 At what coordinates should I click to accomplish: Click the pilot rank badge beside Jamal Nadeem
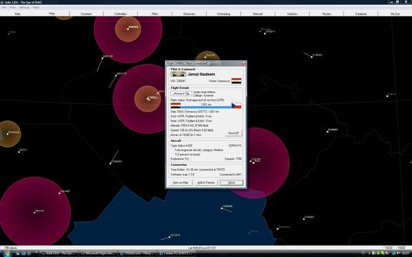point(178,74)
